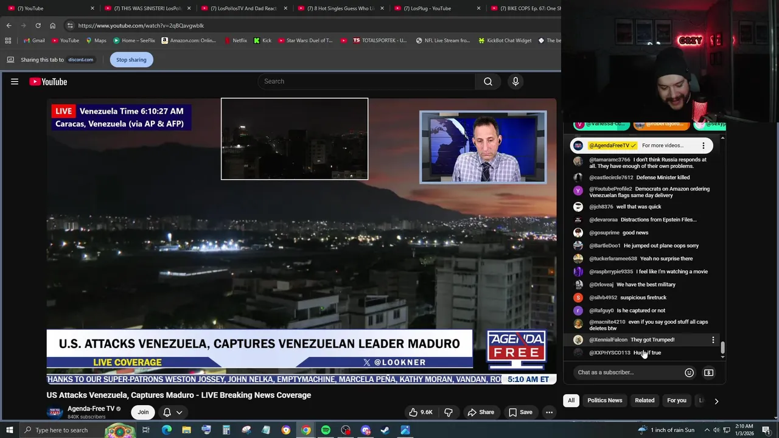The image size is (779, 438).
Task: Close the LosPlug - YouTube tab
Action: coord(478,9)
